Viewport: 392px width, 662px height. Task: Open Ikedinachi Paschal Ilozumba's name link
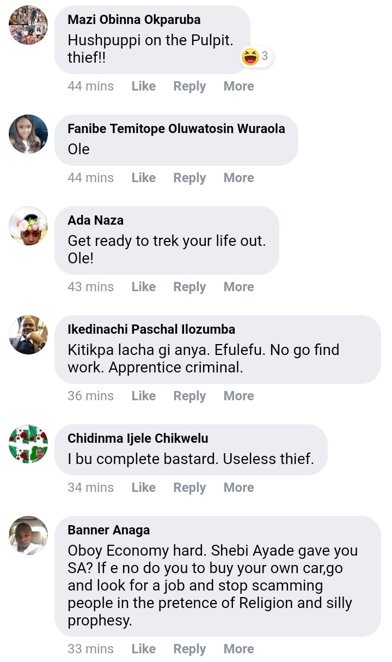click(151, 329)
